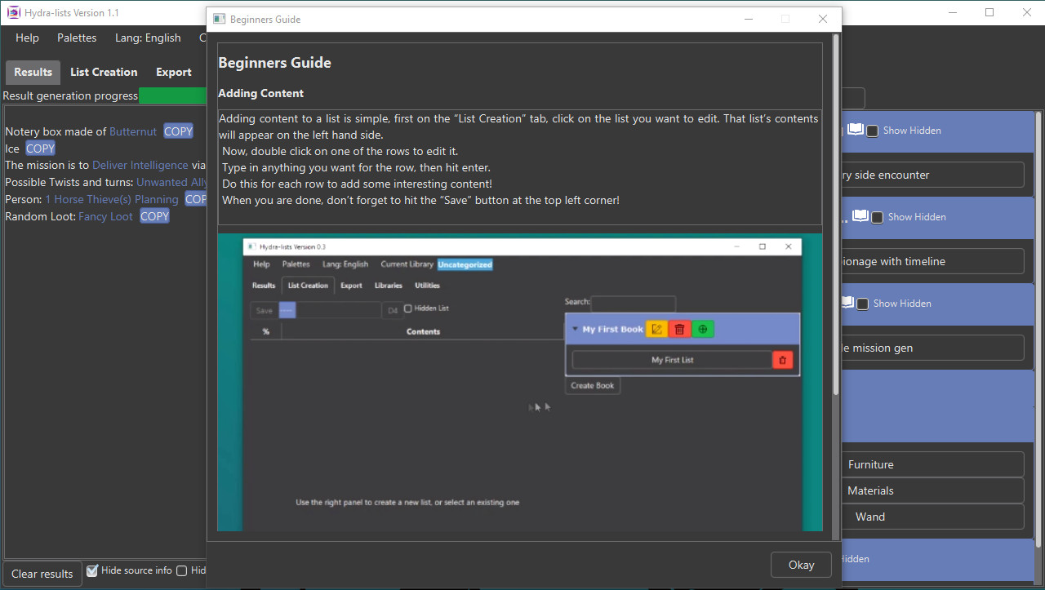Open the Lang: English language selector
The height and width of the screenshot is (590, 1045).
148,38
